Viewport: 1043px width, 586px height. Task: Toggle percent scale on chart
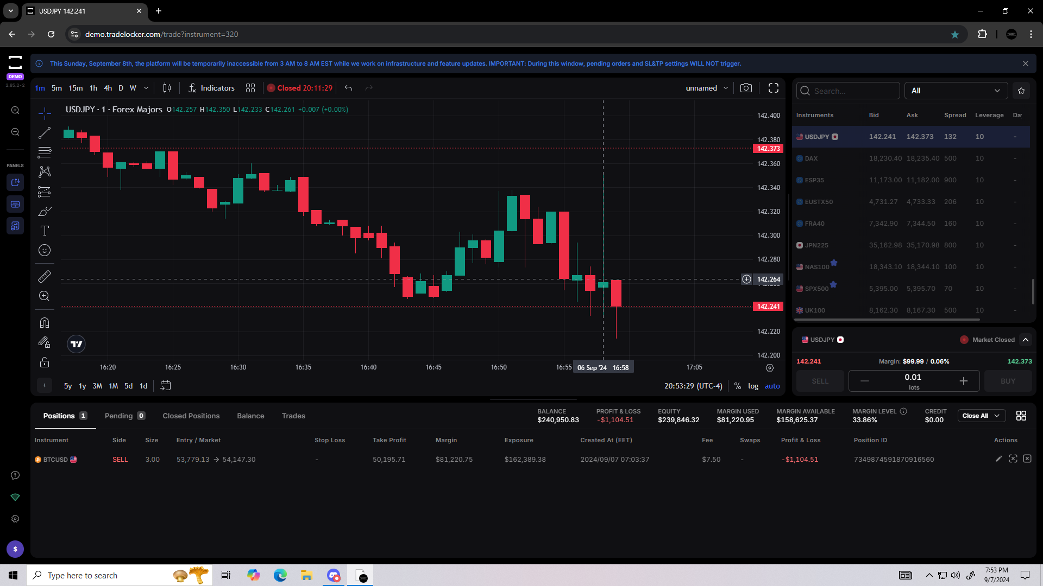coord(737,386)
